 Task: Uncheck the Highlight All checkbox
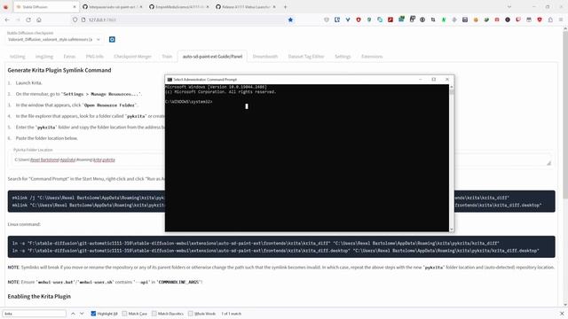93,314
